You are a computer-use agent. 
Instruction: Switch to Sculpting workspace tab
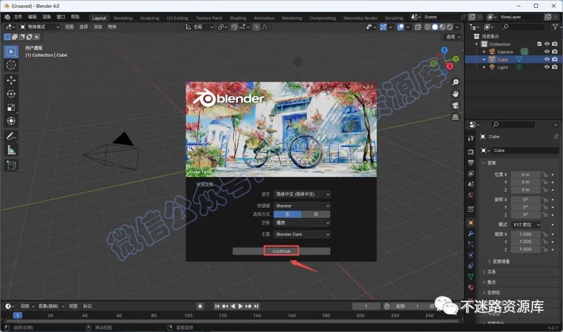[150, 18]
